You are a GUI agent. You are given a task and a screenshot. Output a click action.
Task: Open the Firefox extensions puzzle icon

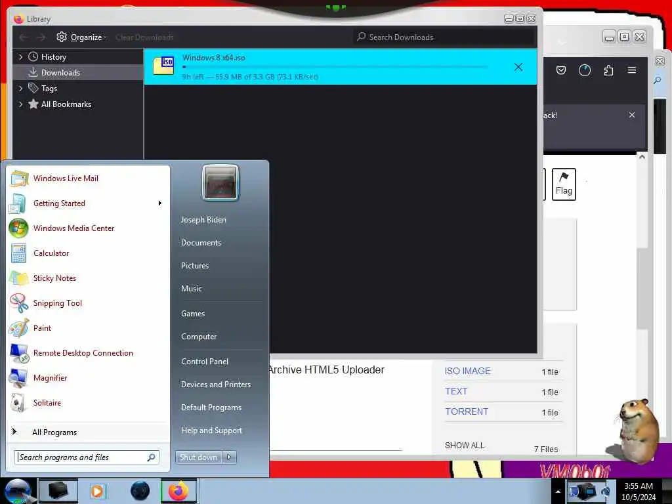pos(608,70)
